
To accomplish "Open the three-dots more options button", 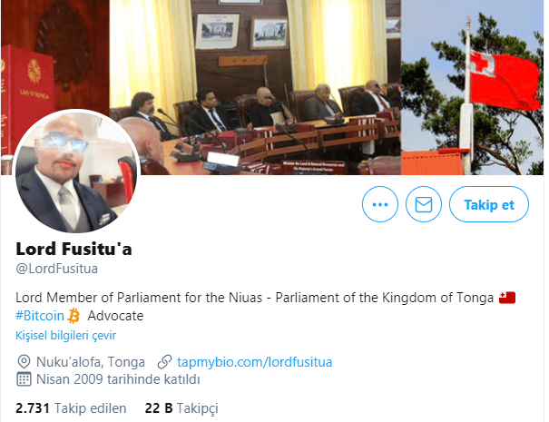I will pos(380,204).
